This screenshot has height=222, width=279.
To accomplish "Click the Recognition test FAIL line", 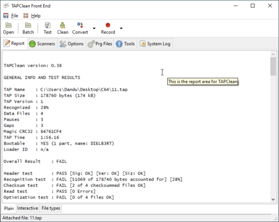I will (93, 179).
